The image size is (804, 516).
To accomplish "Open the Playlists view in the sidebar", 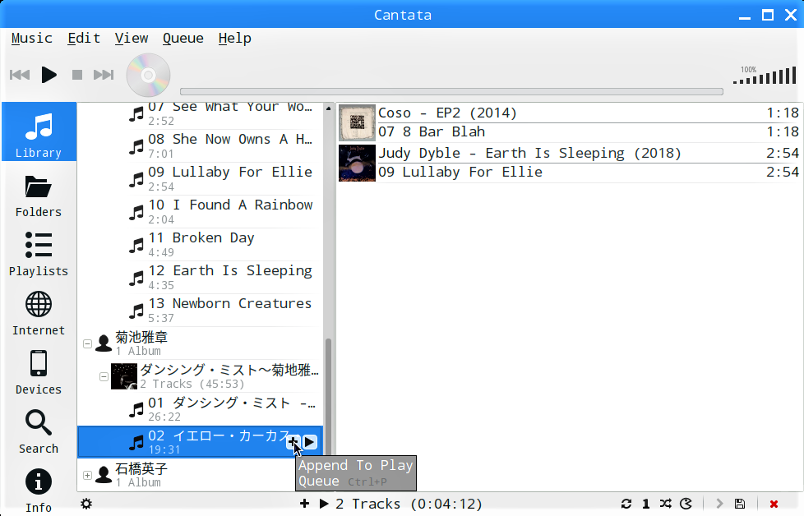I will tap(39, 254).
